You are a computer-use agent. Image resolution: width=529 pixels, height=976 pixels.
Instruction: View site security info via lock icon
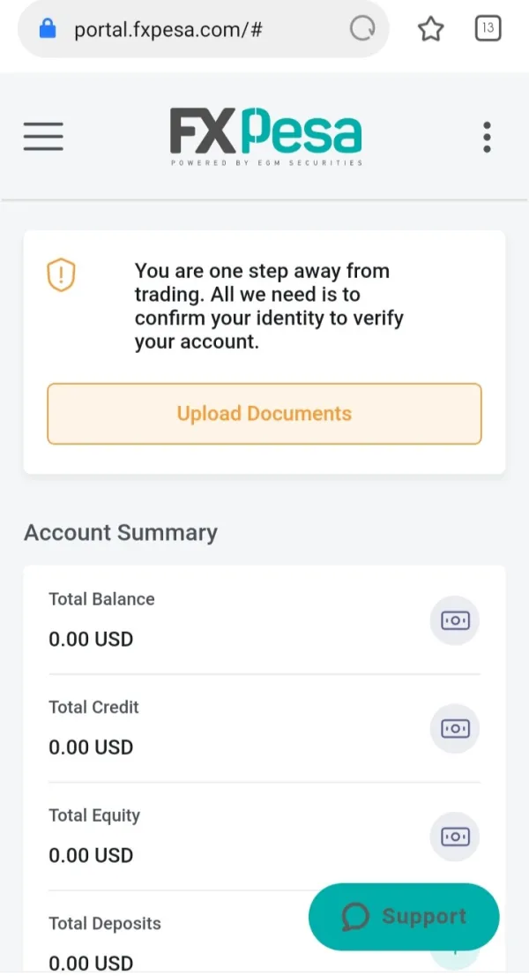pos(48,29)
